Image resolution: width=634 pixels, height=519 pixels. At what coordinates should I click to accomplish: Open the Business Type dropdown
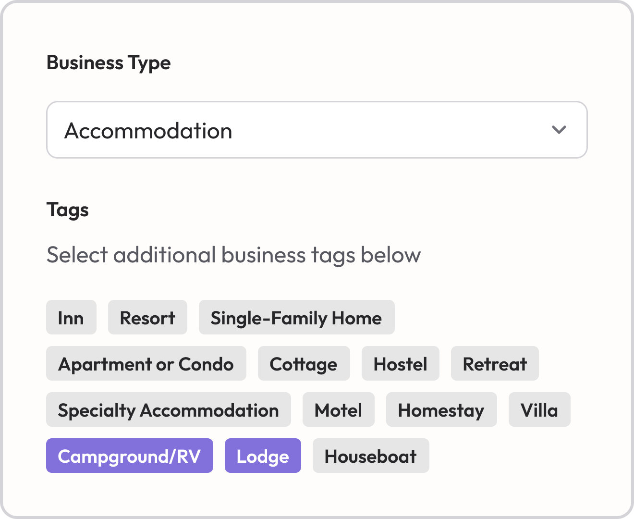tap(316, 130)
